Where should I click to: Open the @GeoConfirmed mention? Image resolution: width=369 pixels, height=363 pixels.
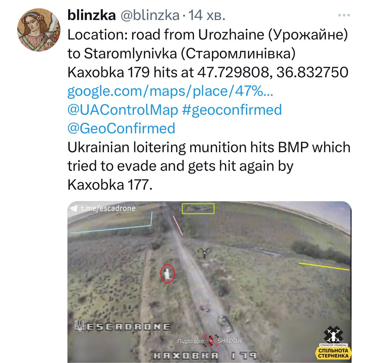click(x=121, y=128)
